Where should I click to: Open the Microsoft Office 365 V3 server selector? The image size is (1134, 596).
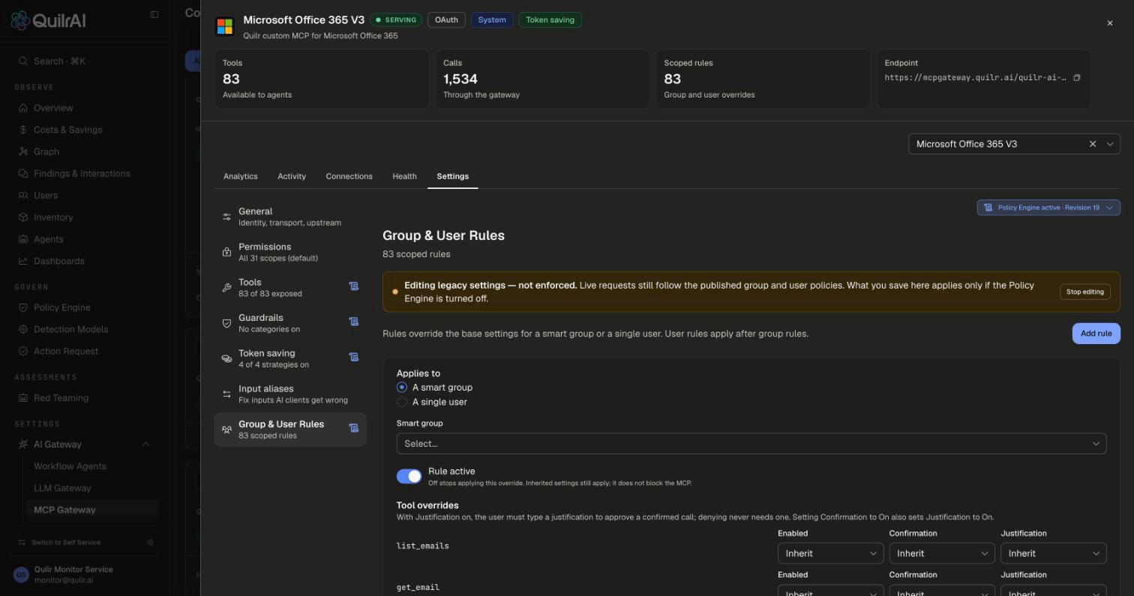pyautogui.click(x=1014, y=144)
